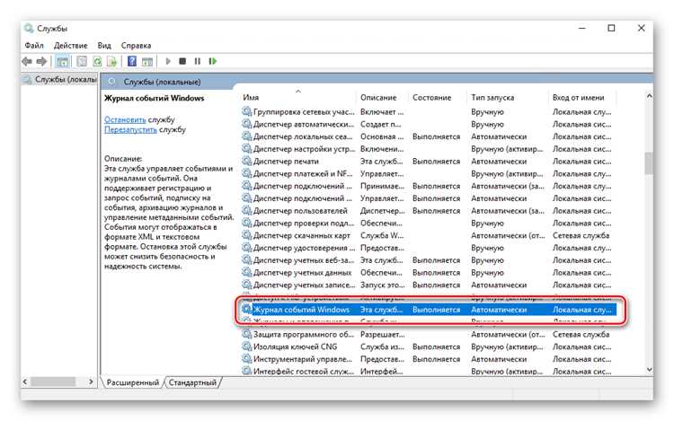Sort by the Вход от имени column header

(x=582, y=98)
